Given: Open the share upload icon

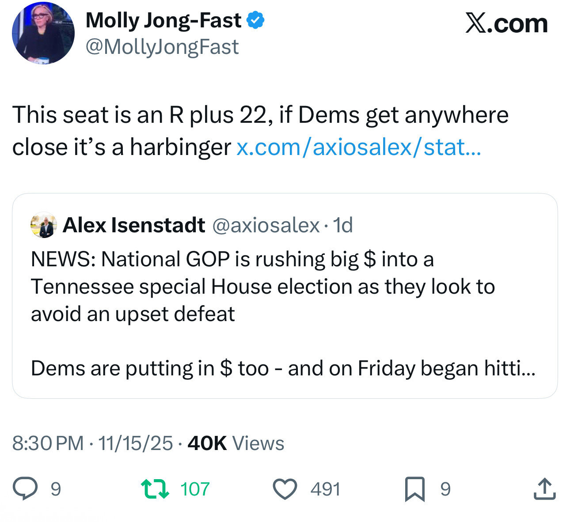Looking at the screenshot, I should 544,489.
